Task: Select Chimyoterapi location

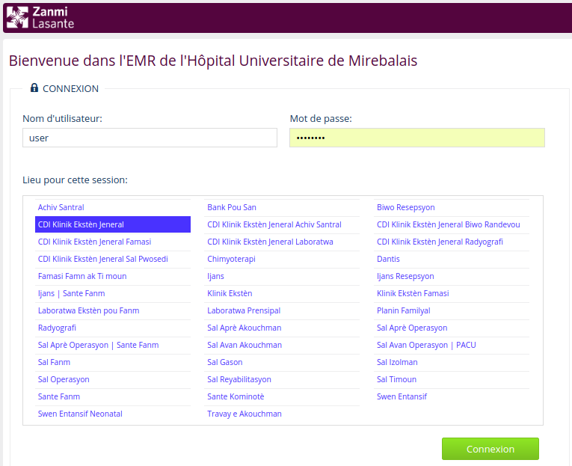Action: pyautogui.click(x=282, y=259)
